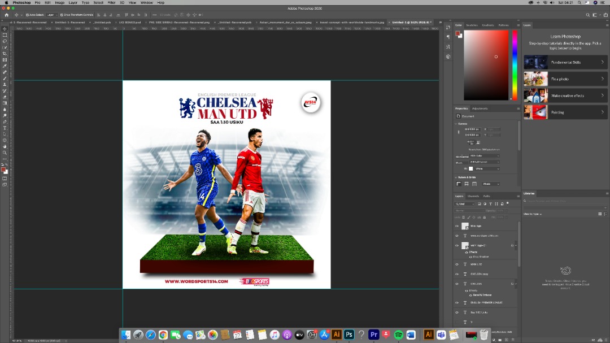The height and width of the screenshot is (343, 610).
Task: Open the Painting tutorial
Action: click(565, 112)
